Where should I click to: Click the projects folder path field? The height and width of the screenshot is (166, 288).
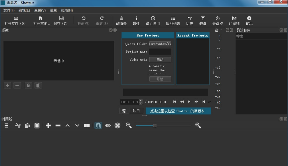pos(160,44)
